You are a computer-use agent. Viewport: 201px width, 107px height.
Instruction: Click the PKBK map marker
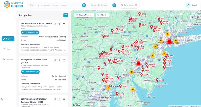143,70
